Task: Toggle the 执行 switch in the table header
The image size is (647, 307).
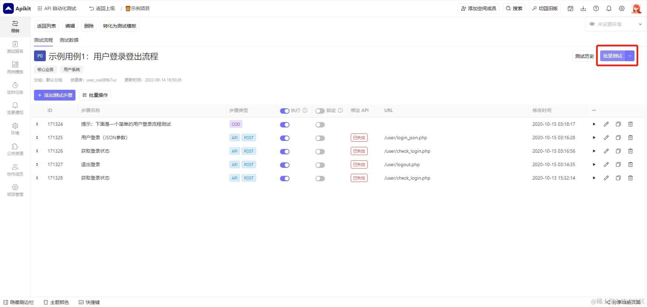Action: (285, 111)
